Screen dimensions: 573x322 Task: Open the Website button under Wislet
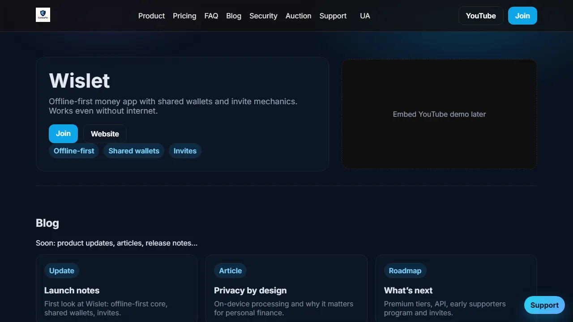coord(105,134)
